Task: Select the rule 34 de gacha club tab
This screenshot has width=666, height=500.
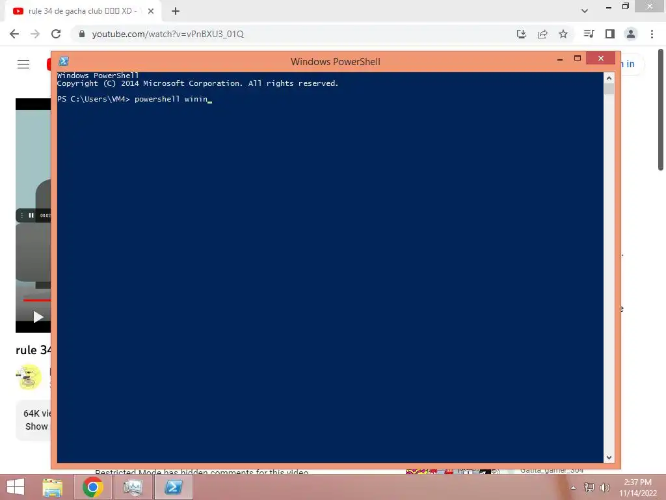Action: [83, 11]
